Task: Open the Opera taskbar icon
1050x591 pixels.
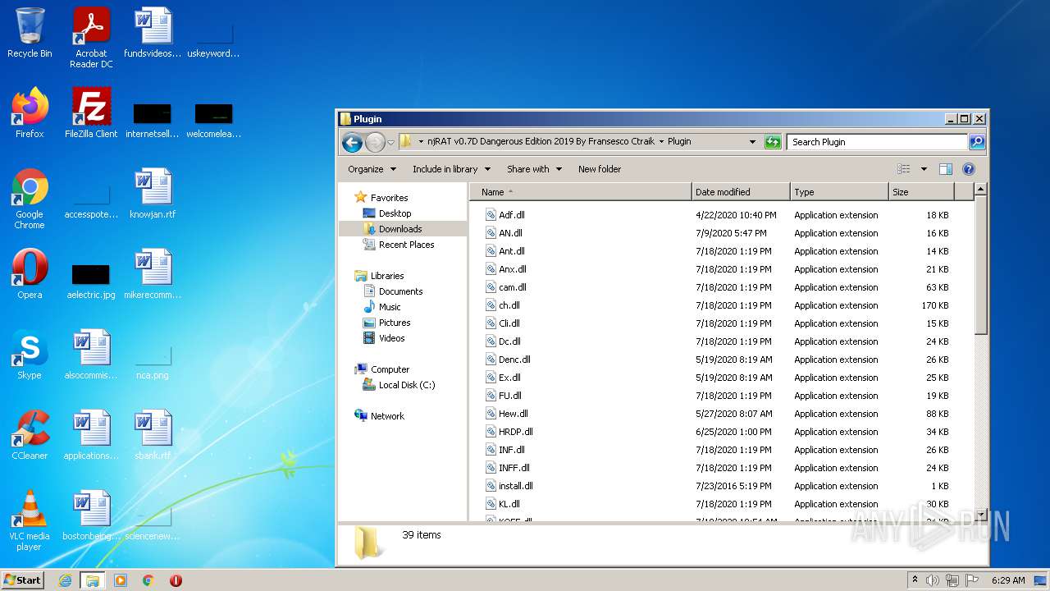Action: coord(176,580)
